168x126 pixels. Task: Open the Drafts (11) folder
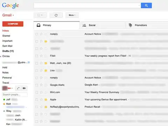pyautogui.click(x=8, y=51)
